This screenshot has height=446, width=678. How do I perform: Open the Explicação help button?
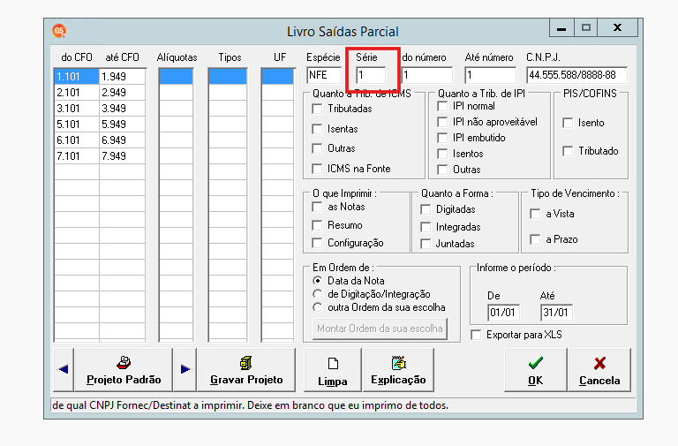pos(398,370)
